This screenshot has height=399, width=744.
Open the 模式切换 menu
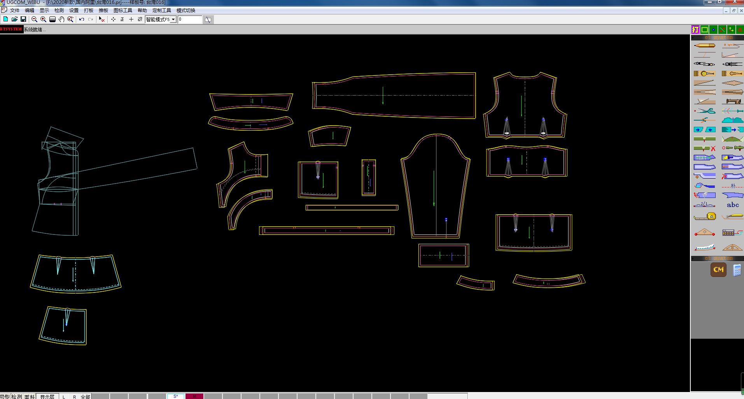[x=186, y=10]
